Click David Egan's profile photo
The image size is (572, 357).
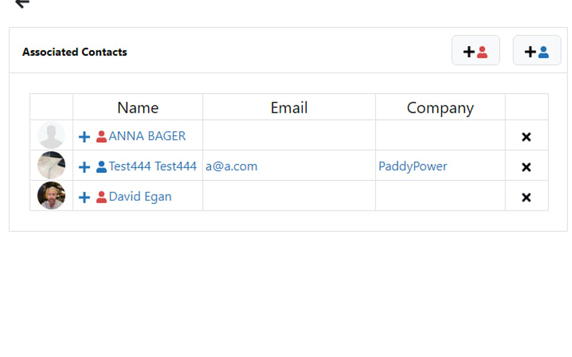click(51, 195)
